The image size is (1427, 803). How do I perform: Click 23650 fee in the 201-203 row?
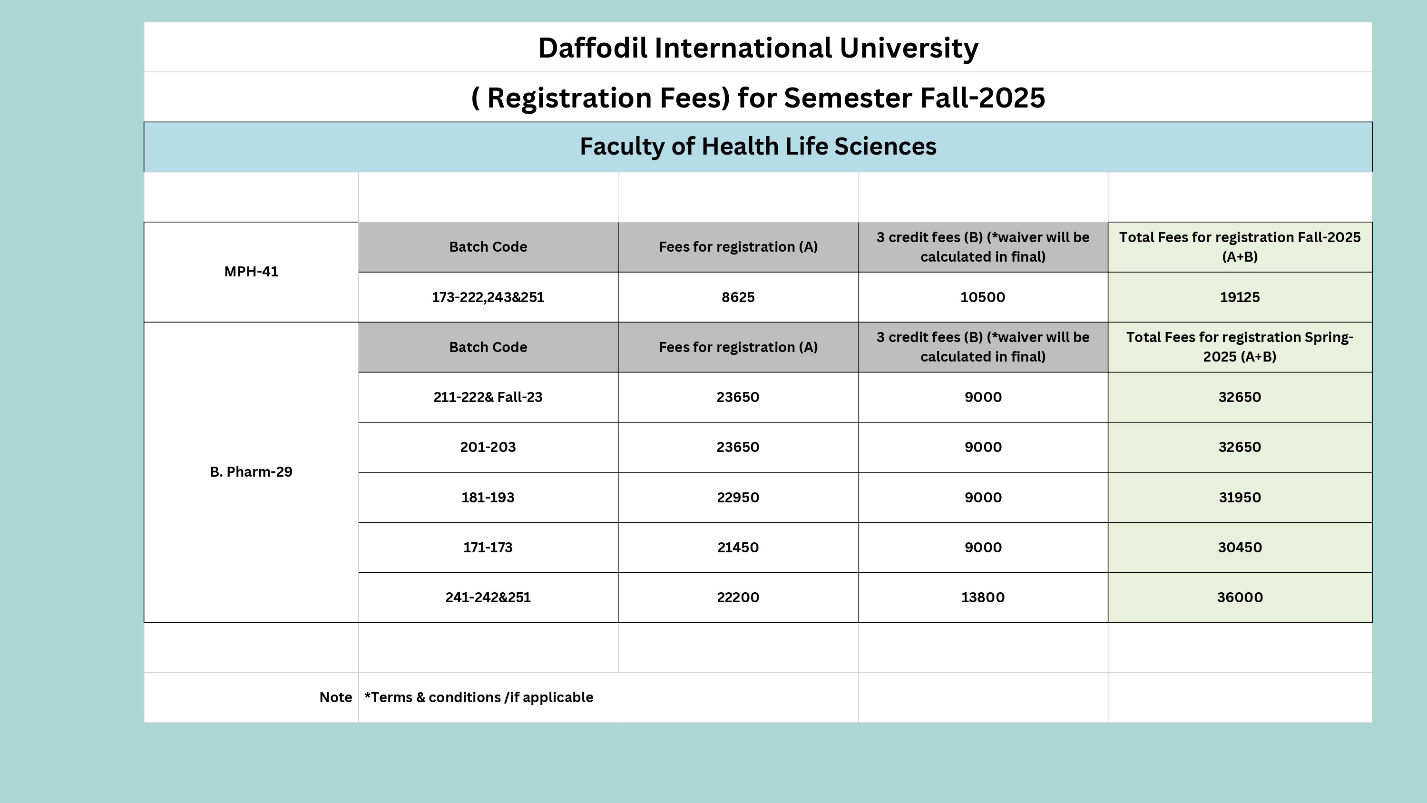pyautogui.click(x=738, y=447)
